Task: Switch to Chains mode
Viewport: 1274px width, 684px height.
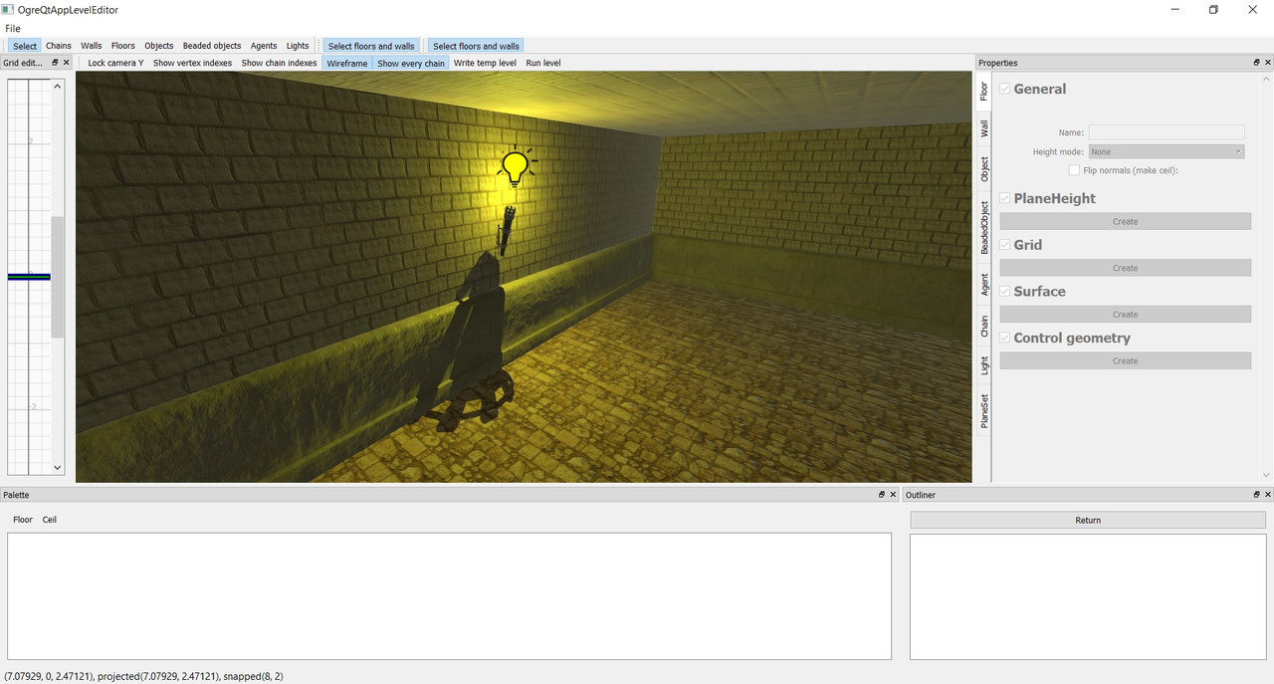Action: pyautogui.click(x=59, y=46)
